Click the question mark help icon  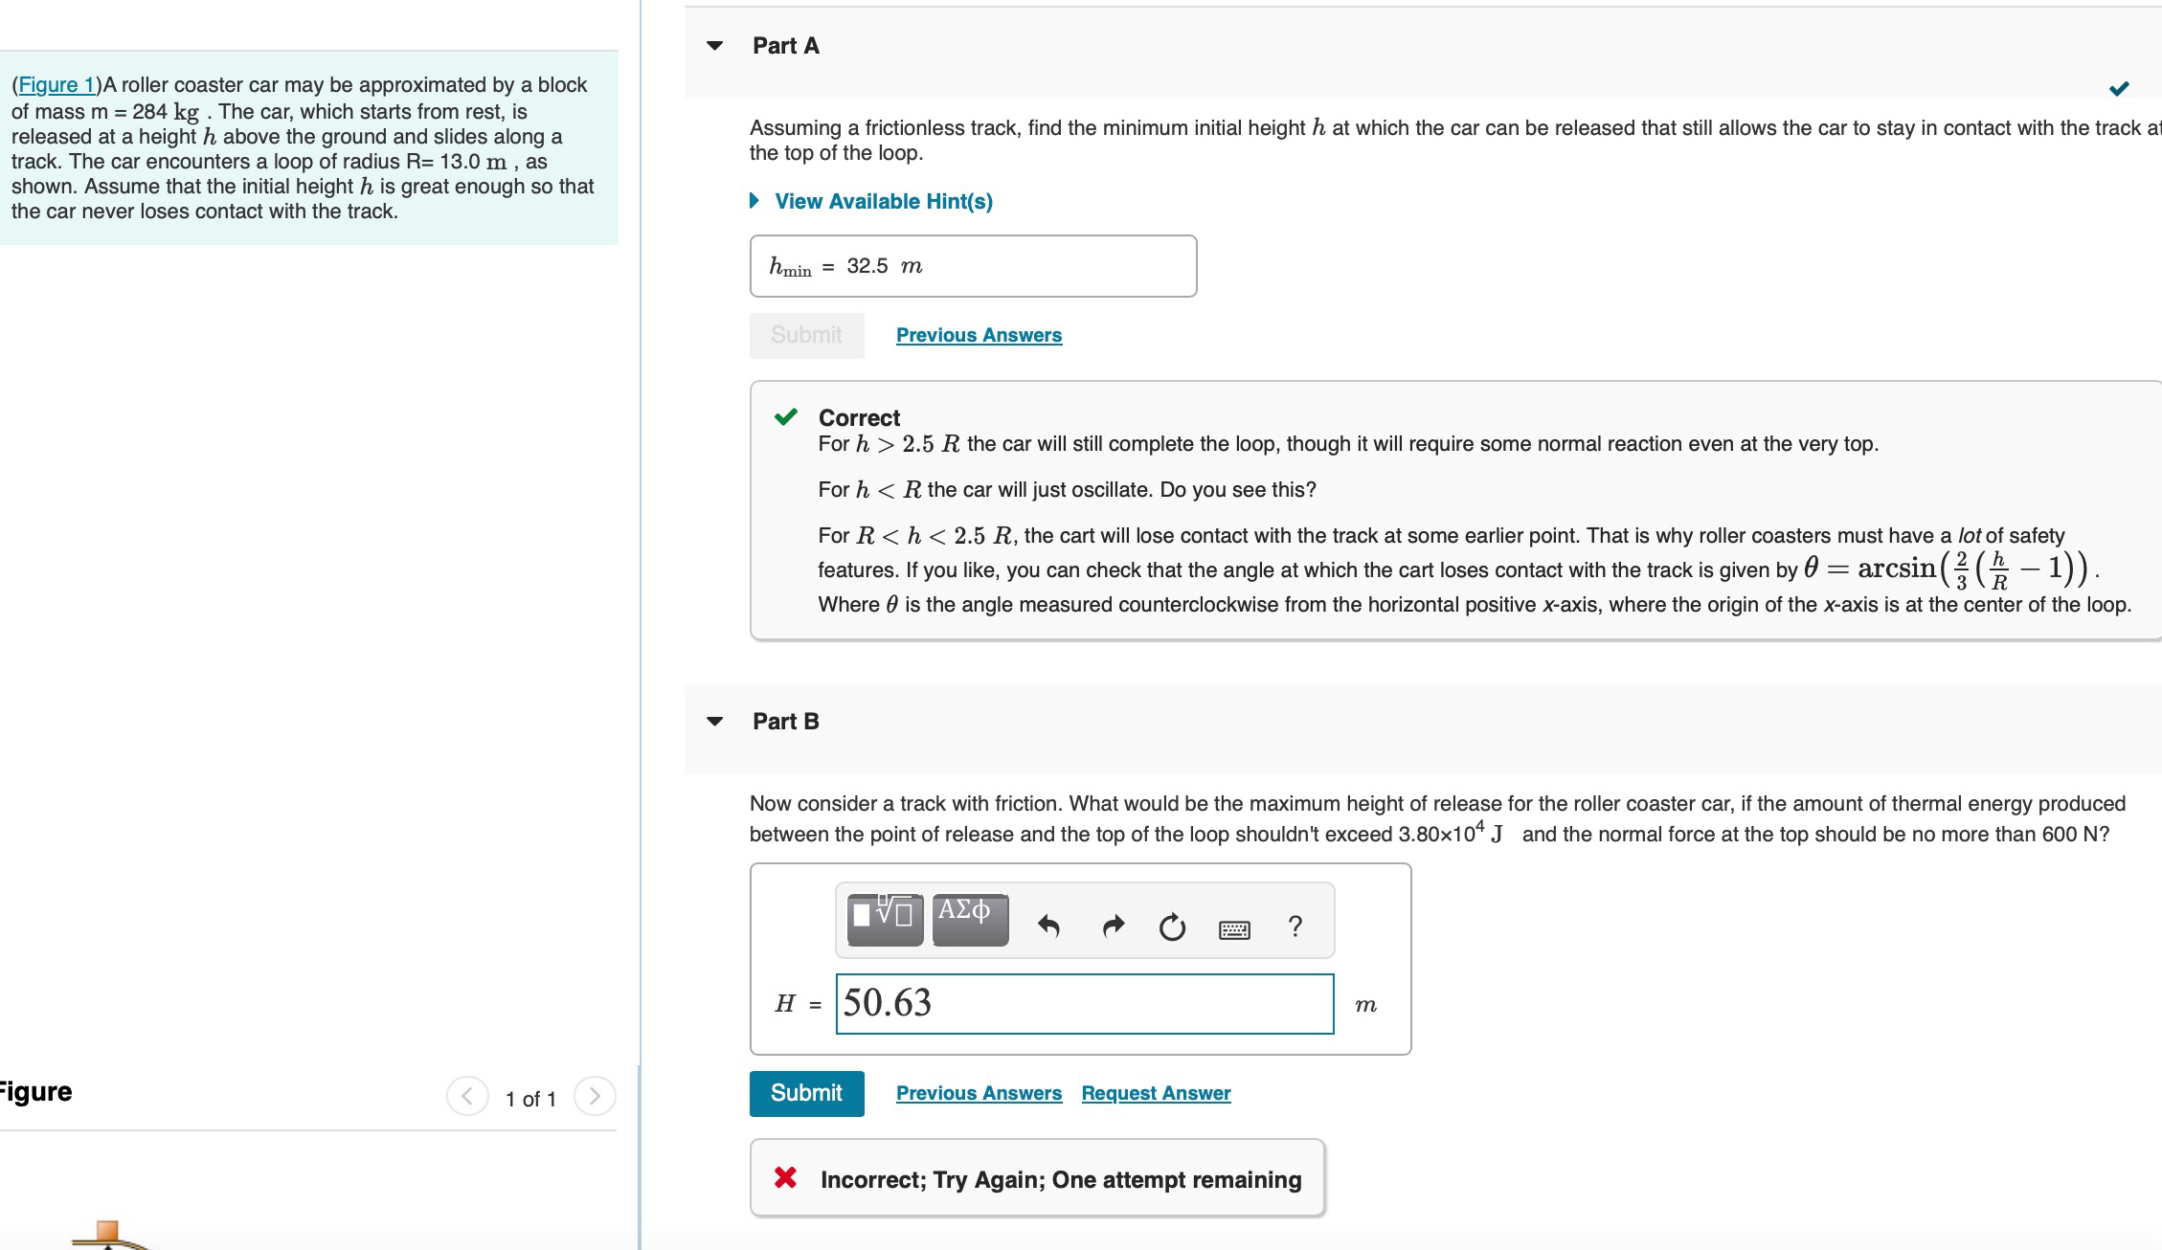(1295, 926)
